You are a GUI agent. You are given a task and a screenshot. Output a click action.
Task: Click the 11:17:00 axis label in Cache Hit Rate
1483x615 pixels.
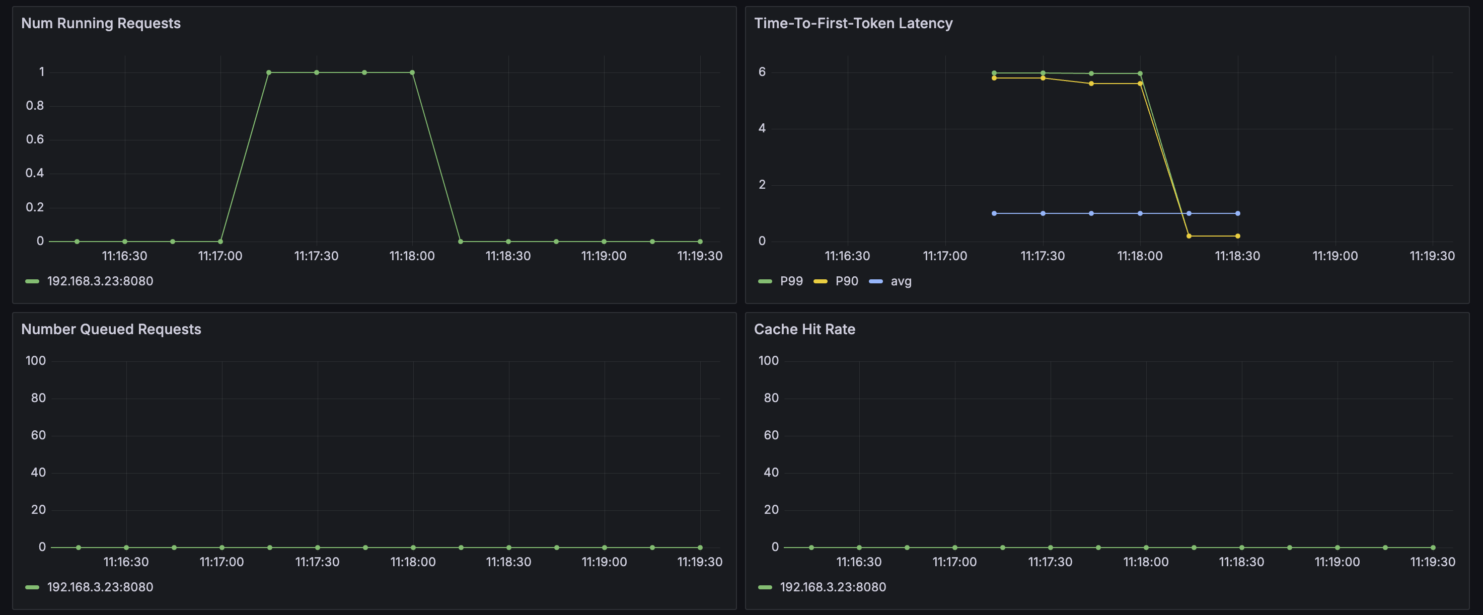pyautogui.click(x=954, y=562)
